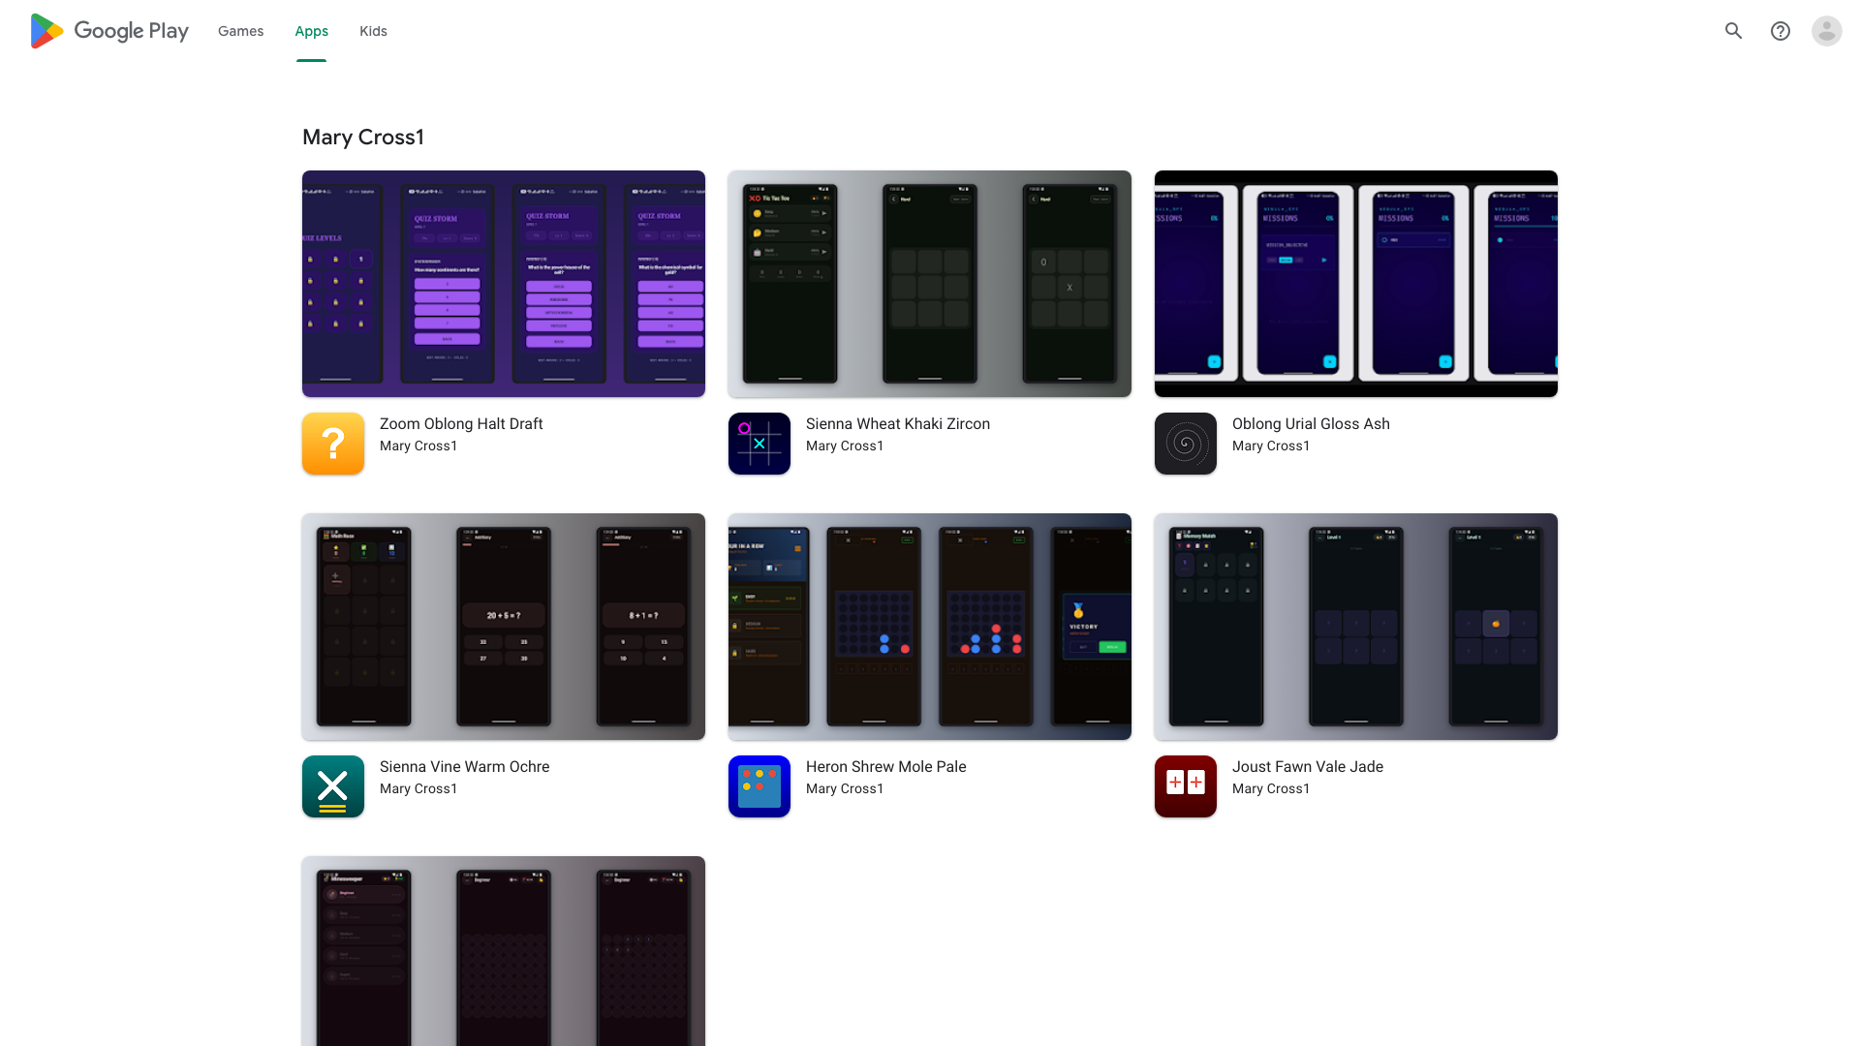
Task: Open the account avatar menu
Action: 1827,31
